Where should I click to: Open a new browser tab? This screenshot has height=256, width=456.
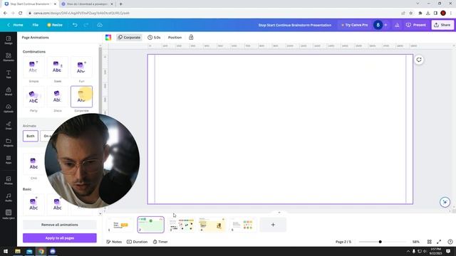(120, 4)
